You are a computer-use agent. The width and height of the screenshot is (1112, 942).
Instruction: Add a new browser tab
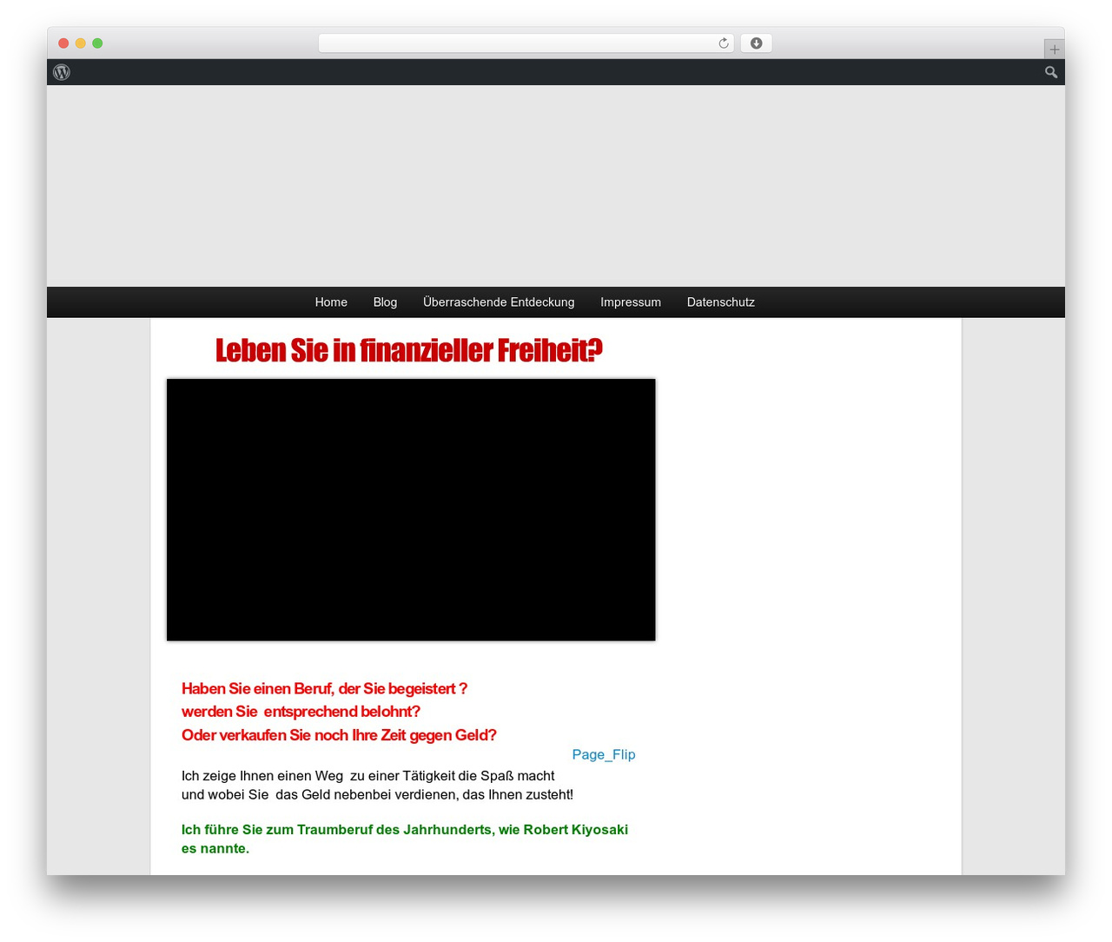pyautogui.click(x=1054, y=50)
